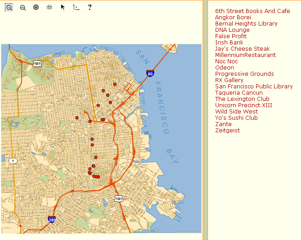301x240 pixels.
Task: Select the coordinate axes measure tool
Action: 76,7
